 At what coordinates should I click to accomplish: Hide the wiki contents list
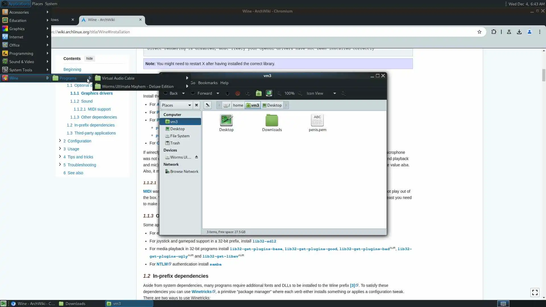pos(89,59)
